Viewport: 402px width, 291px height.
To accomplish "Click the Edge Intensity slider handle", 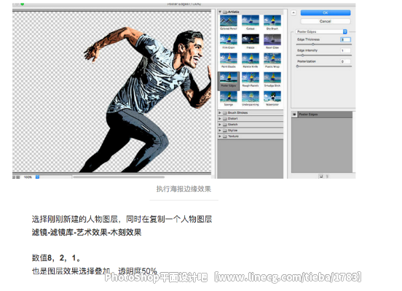I will pos(303,55).
